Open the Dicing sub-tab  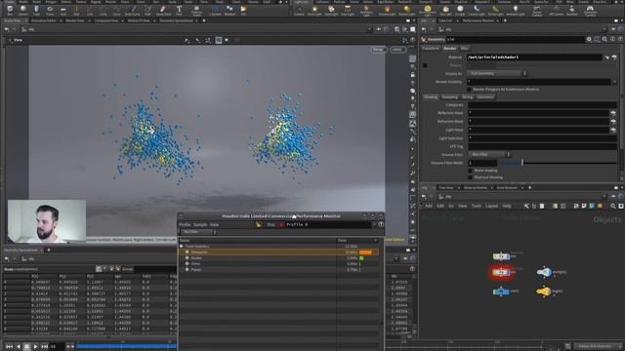pos(467,97)
